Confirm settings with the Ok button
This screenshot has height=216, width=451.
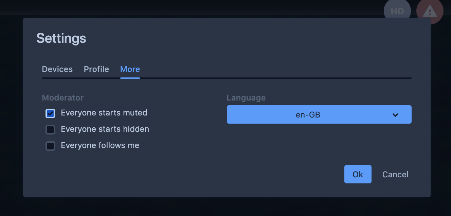tap(358, 174)
